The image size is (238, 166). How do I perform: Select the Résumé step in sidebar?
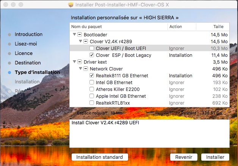24,91
